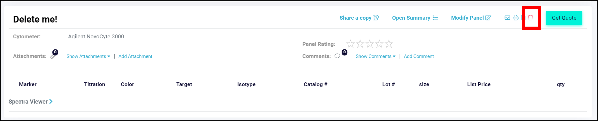Click the Add Attachment link
The width and height of the screenshot is (598, 121).
pos(135,56)
